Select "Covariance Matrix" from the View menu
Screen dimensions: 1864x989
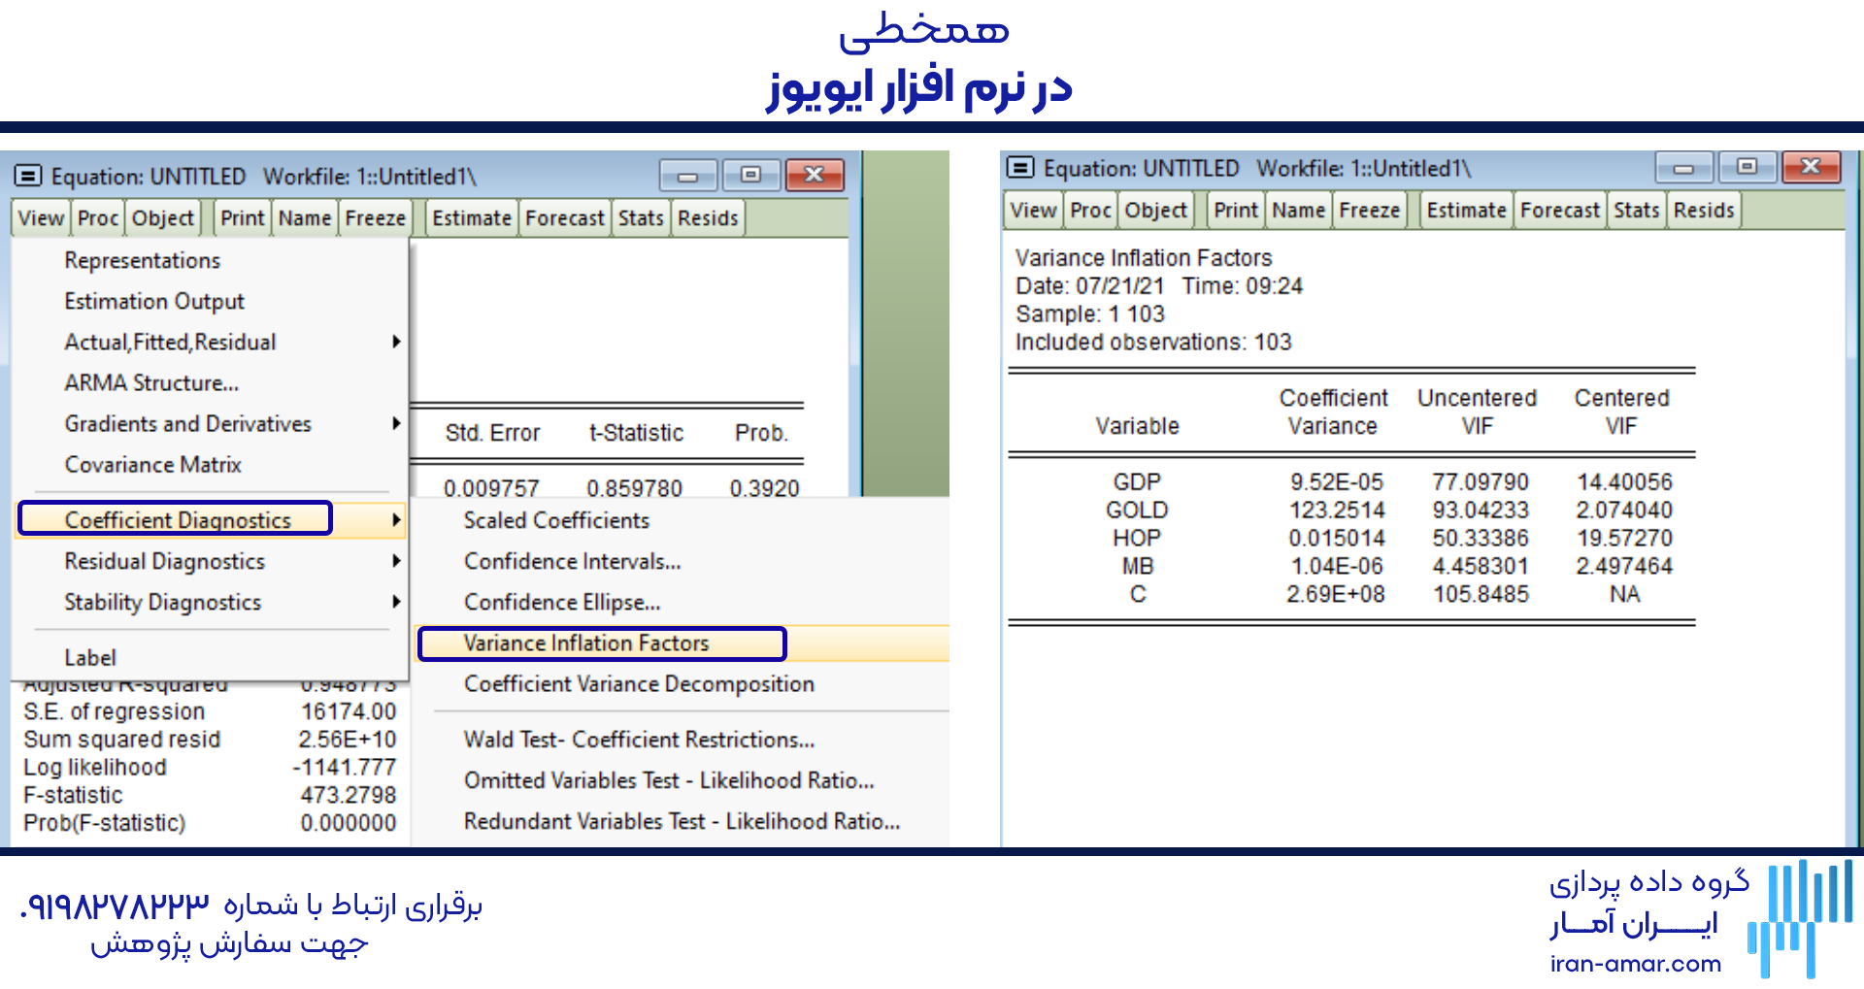(x=151, y=464)
